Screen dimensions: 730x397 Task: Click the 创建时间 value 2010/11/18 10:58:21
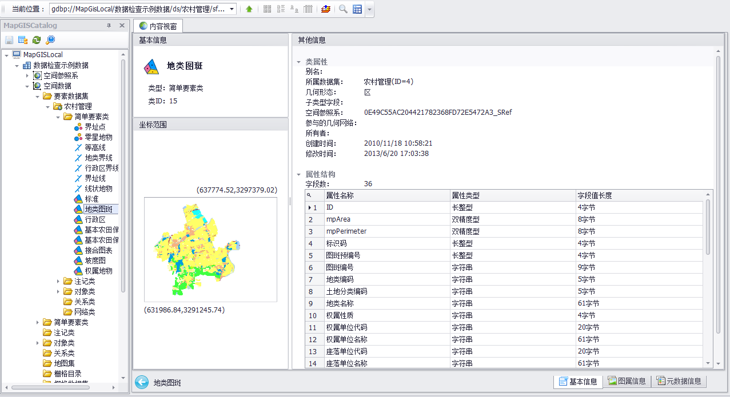(398, 143)
